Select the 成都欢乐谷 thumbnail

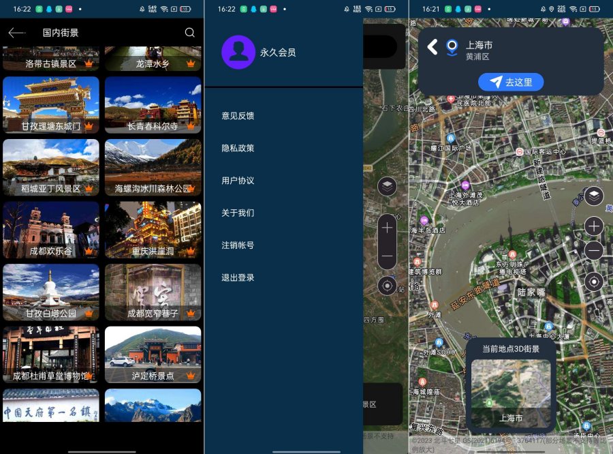51,230
